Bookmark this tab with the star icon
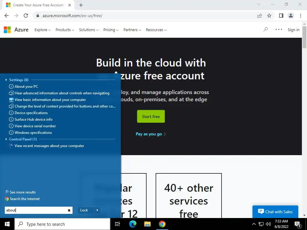Viewport: 307px width, 230px height. [x=269, y=16]
